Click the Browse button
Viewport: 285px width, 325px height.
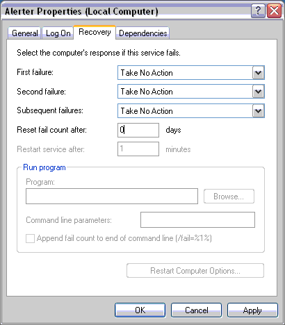[229, 197]
